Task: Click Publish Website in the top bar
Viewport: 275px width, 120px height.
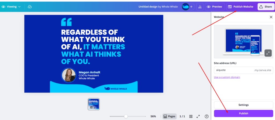Action: [241, 7]
